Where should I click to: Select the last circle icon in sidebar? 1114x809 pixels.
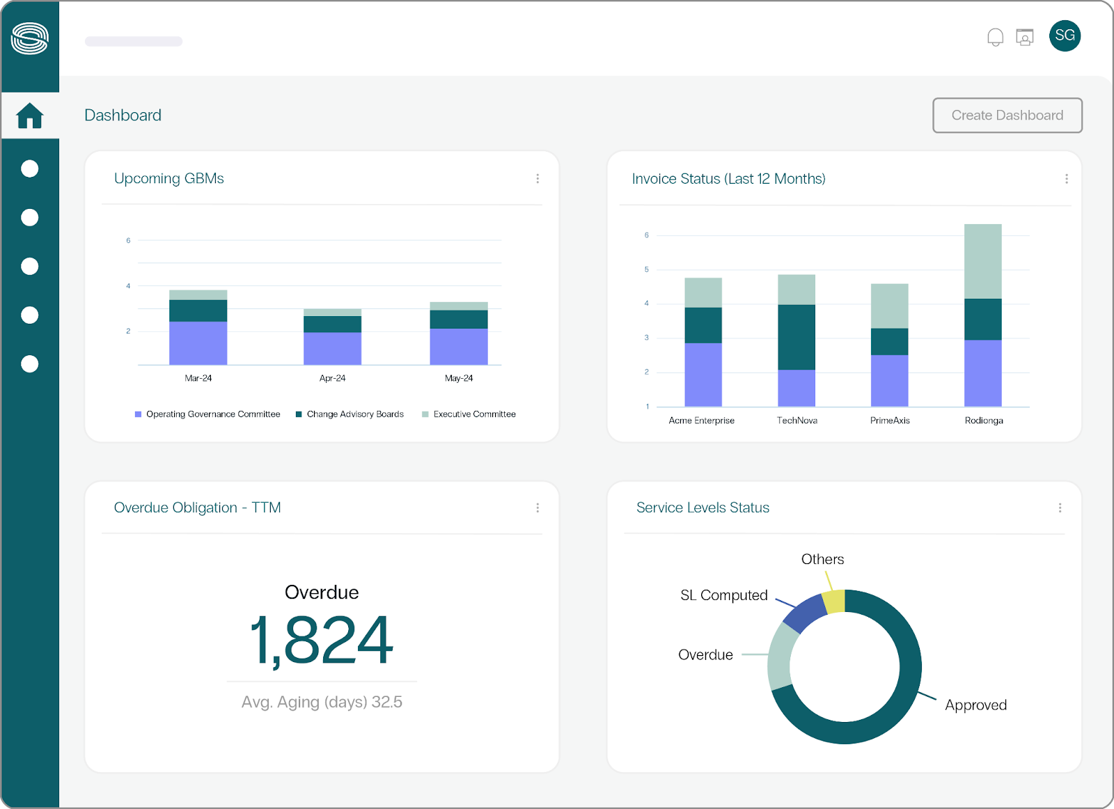pyautogui.click(x=30, y=364)
